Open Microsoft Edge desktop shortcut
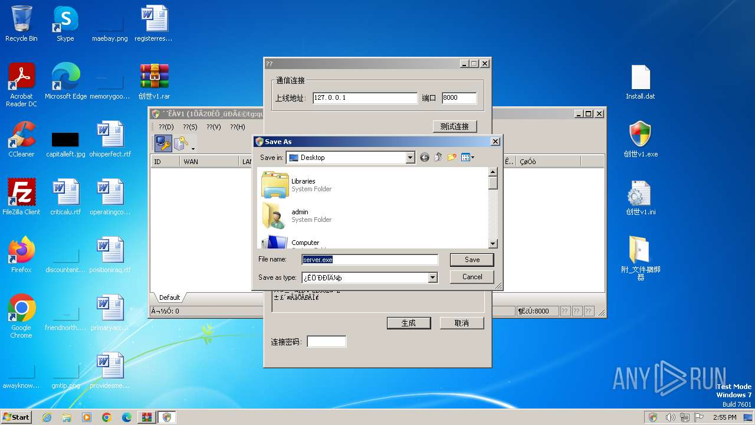This screenshot has width=755, height=425. (x=65, y=81)
